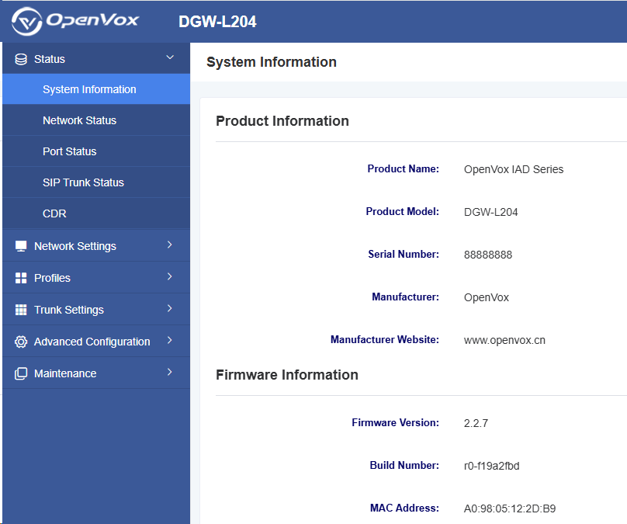The width and height of the screenshot is (627, 524).
Task: Open SIP Trunk Status page
Action: tap(96, 182)
